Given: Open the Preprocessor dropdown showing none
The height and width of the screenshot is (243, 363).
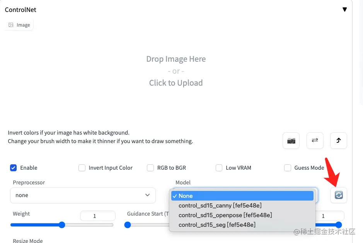Looking at the screenshot, I should (x=83, y=196).
